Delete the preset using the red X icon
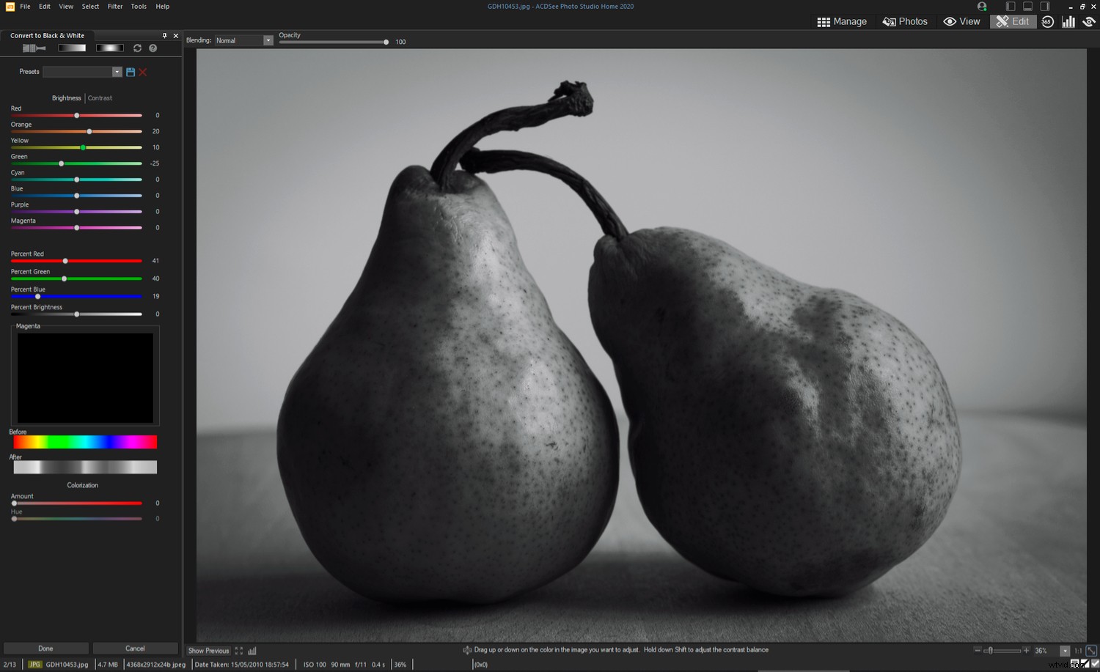 [x=142, y=72]
